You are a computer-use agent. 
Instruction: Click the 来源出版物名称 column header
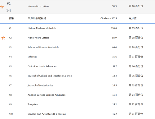(37, 18)
